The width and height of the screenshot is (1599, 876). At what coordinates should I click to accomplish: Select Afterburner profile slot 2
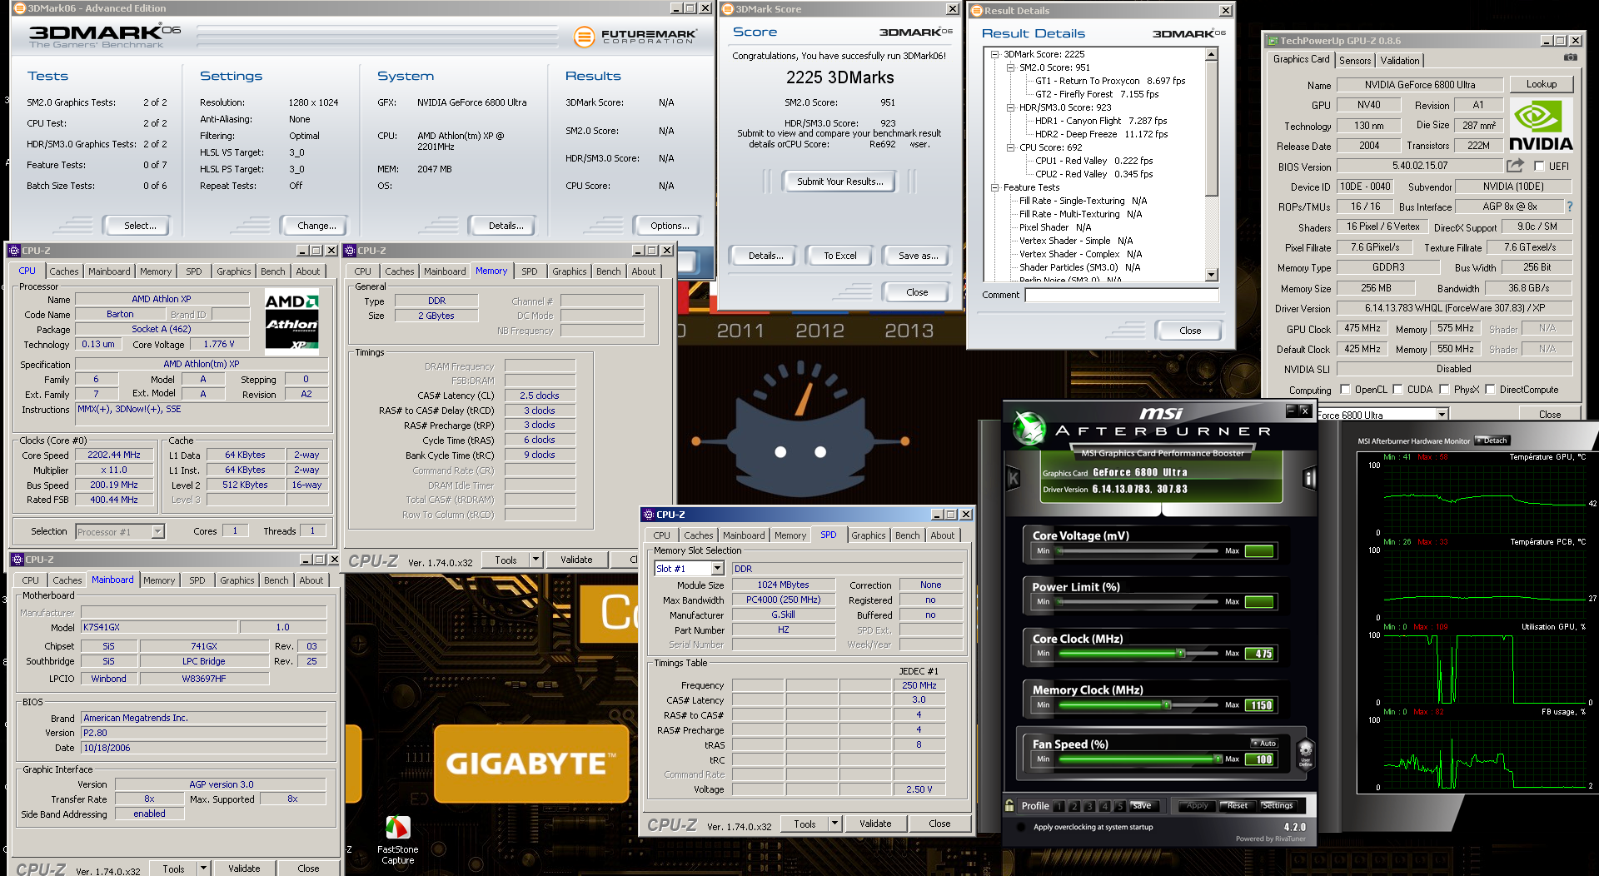point(1074,806)
